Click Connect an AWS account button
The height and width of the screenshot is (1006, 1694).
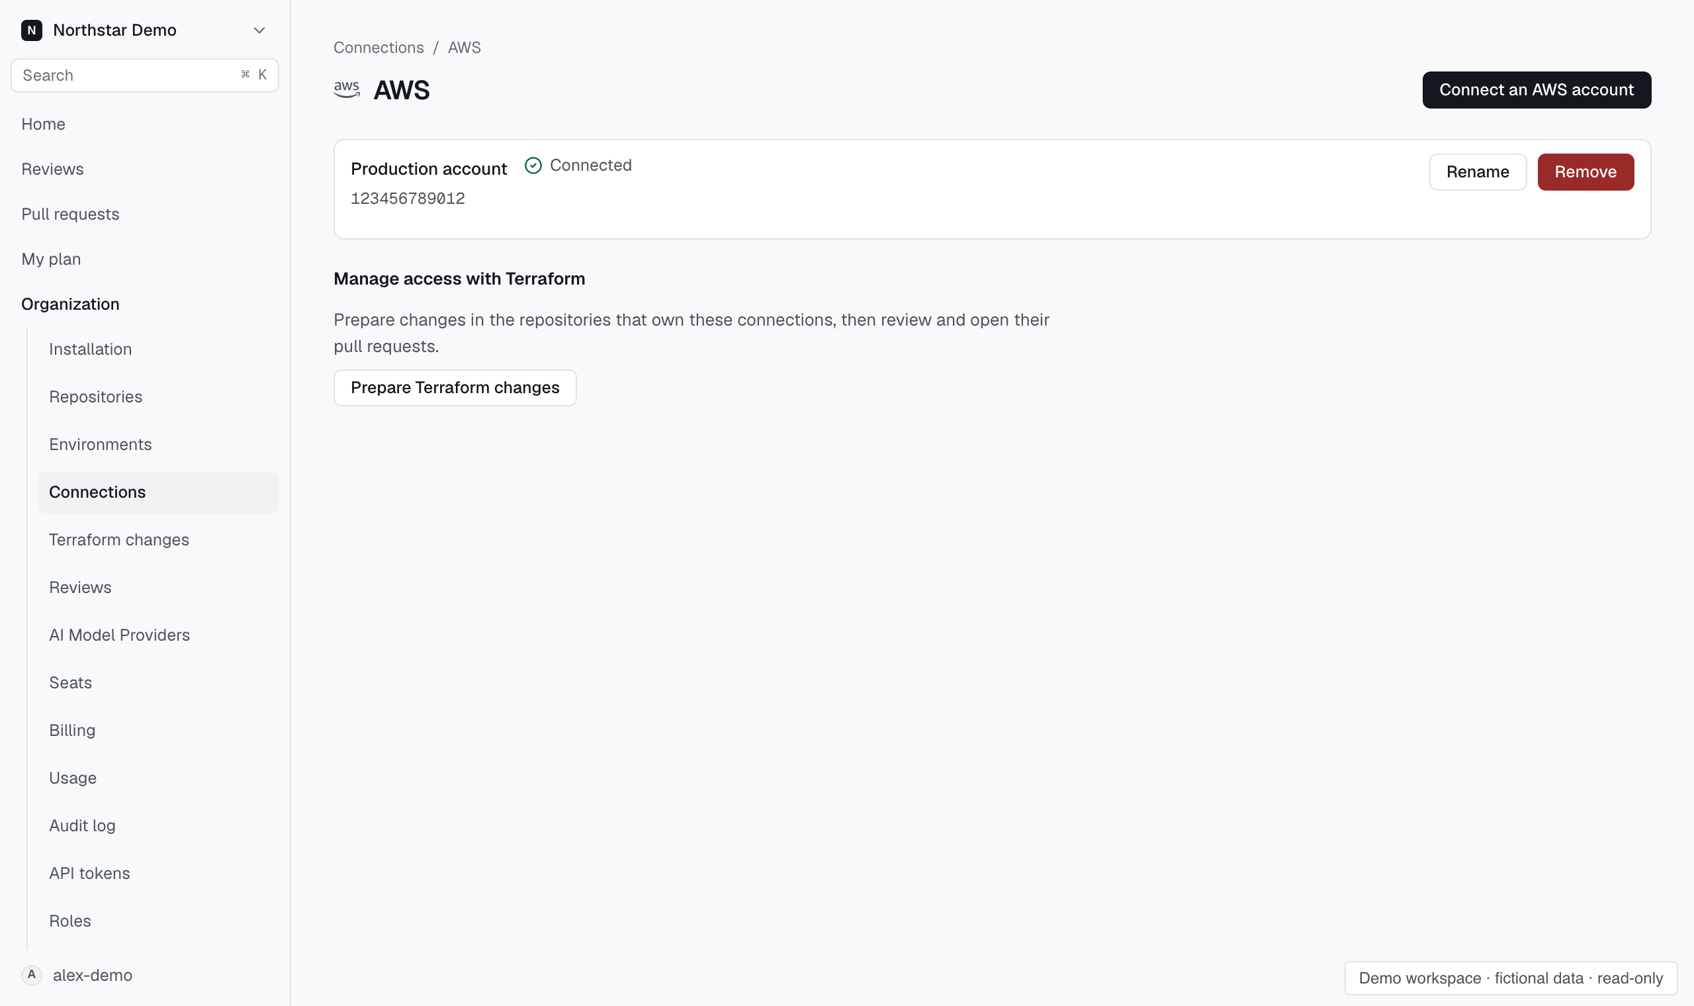tap(1536, 89)
